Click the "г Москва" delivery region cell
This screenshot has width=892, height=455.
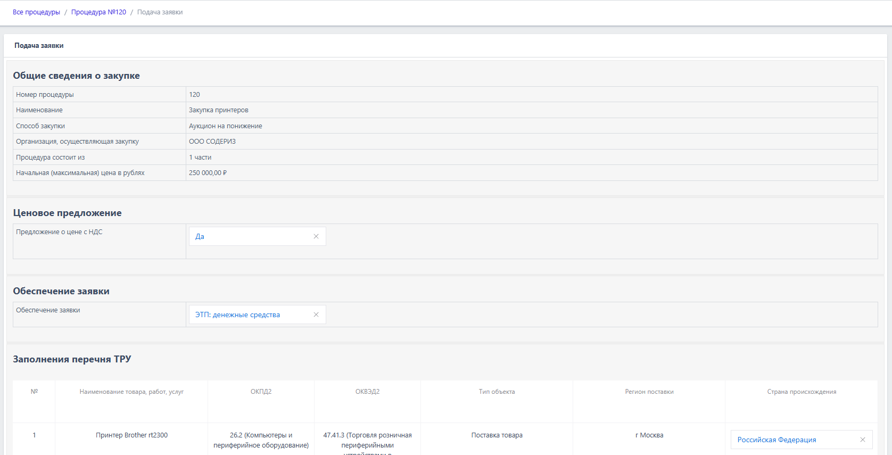(x=649, y=435)
